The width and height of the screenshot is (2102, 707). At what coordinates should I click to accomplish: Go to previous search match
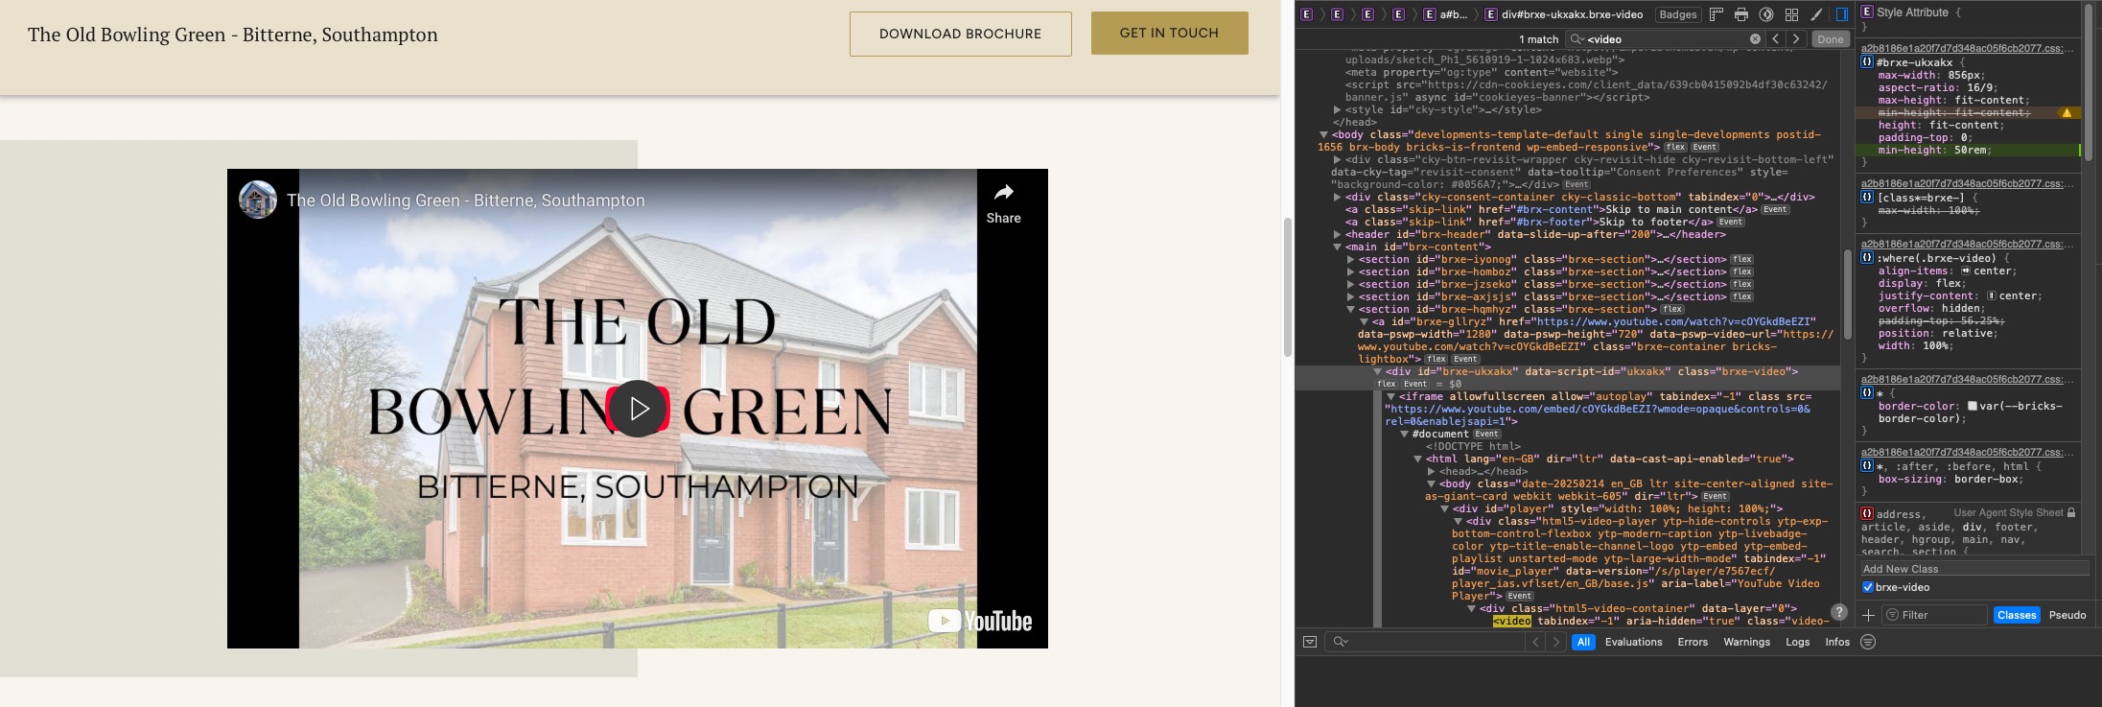click(1776, 39)
